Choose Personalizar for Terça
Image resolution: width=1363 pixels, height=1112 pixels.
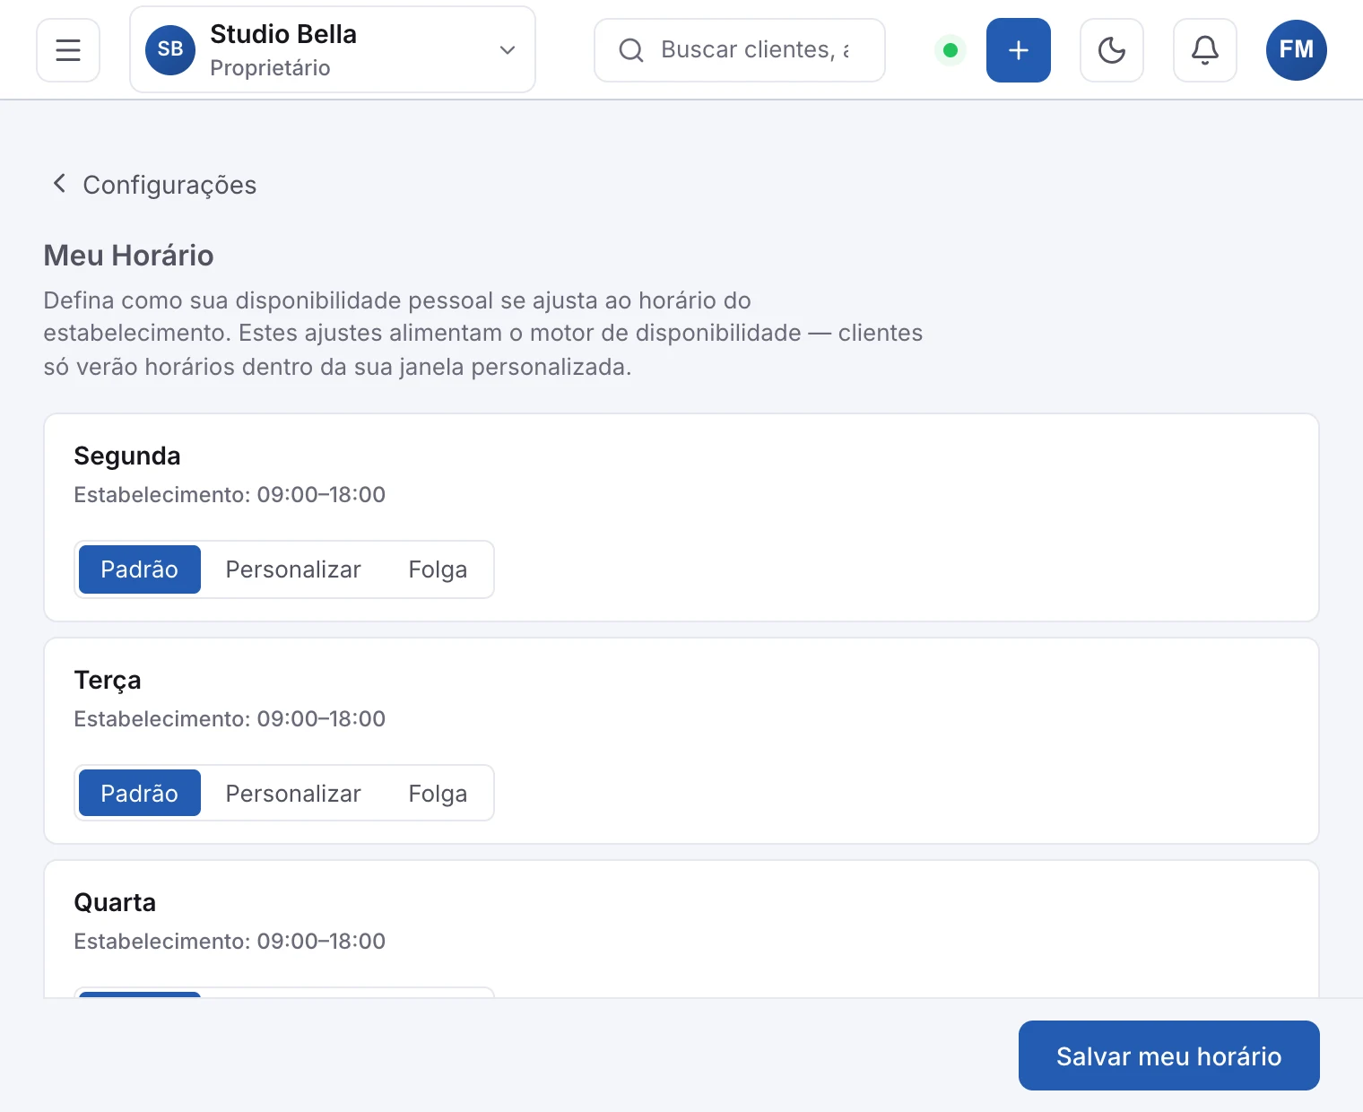click(293, 793)
